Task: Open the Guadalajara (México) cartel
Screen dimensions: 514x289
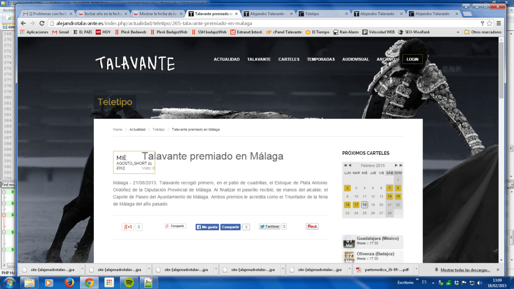Action: point(373,242)
